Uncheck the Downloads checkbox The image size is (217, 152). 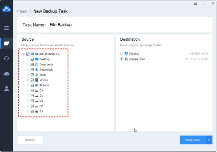pos(32,70)
